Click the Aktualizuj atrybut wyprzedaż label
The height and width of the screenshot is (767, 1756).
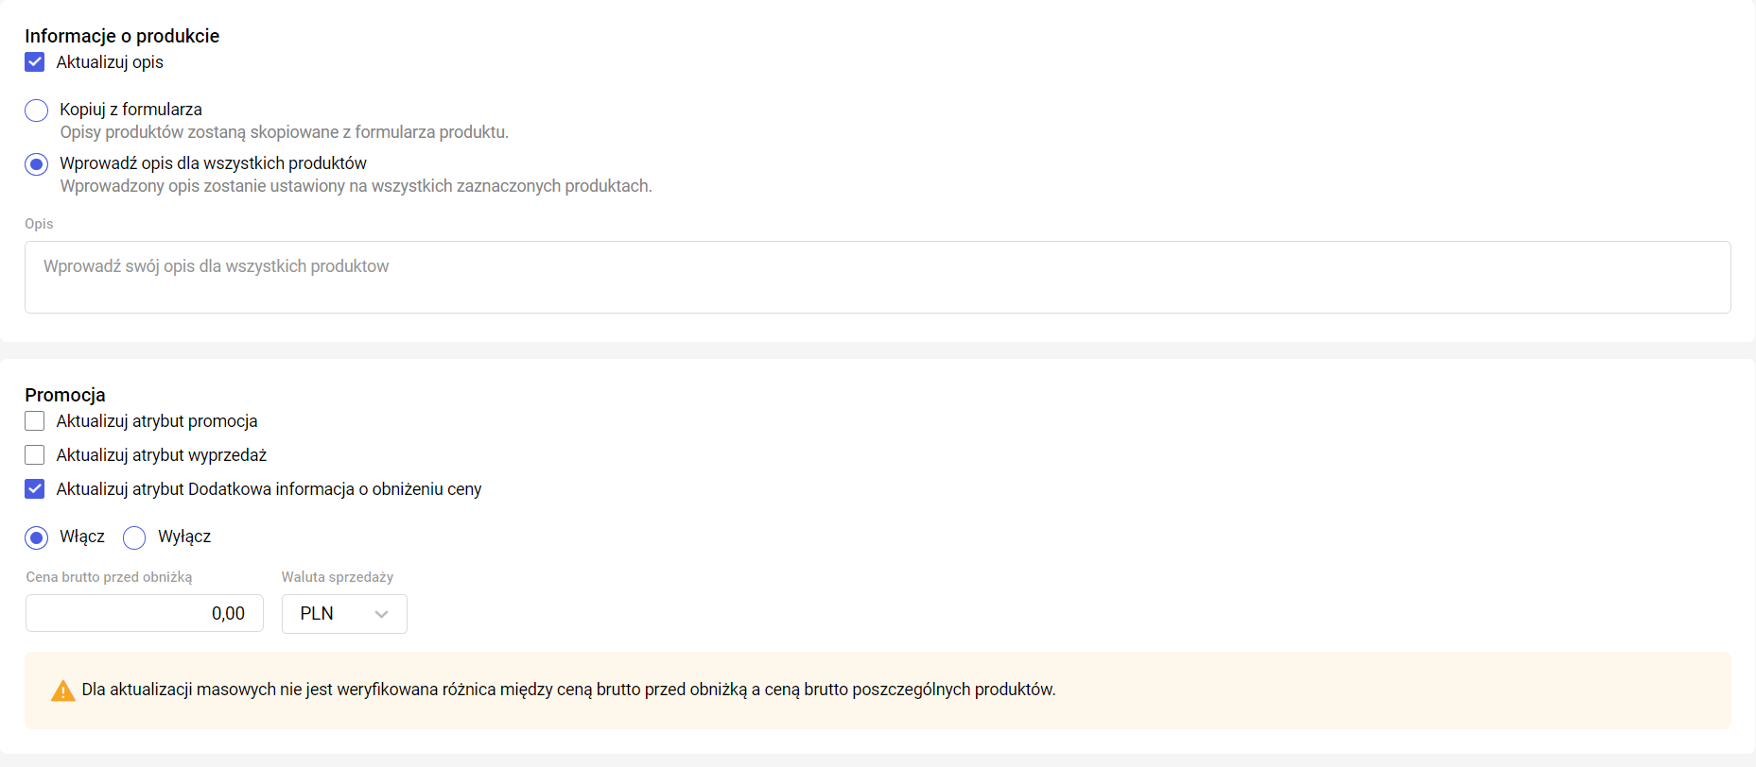[x=162, y=455]
